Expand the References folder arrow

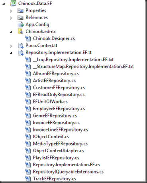[x=11, y=18]
